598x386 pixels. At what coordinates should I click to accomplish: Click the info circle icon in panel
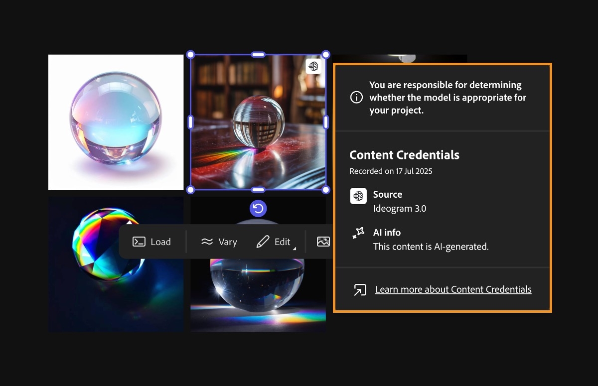tap(356, 97)
